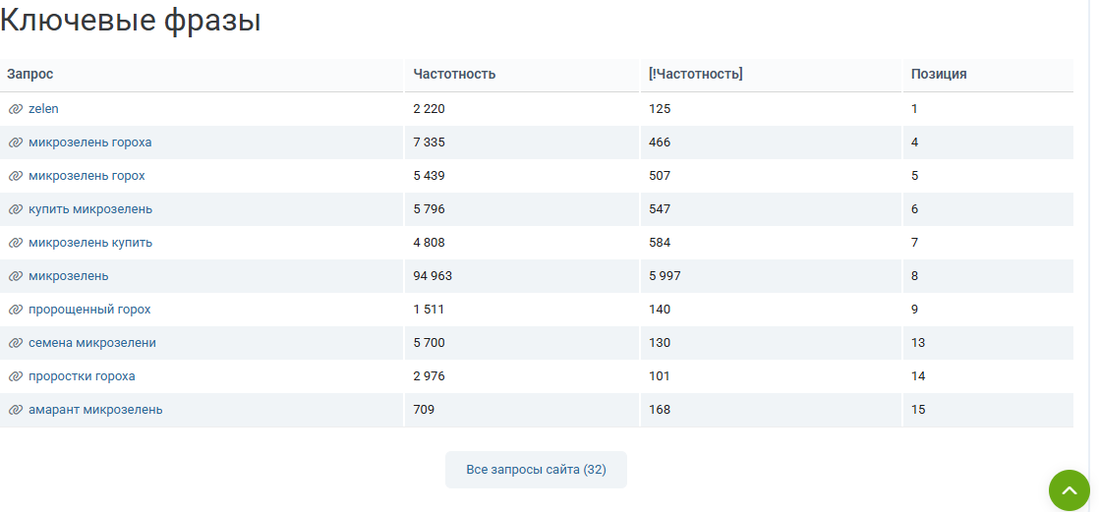
Task: Click the link icon beside zelen
Action: click(16, 109)
